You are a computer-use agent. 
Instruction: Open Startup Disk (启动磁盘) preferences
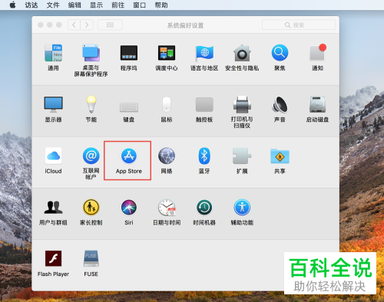click(x=317, y=109)
